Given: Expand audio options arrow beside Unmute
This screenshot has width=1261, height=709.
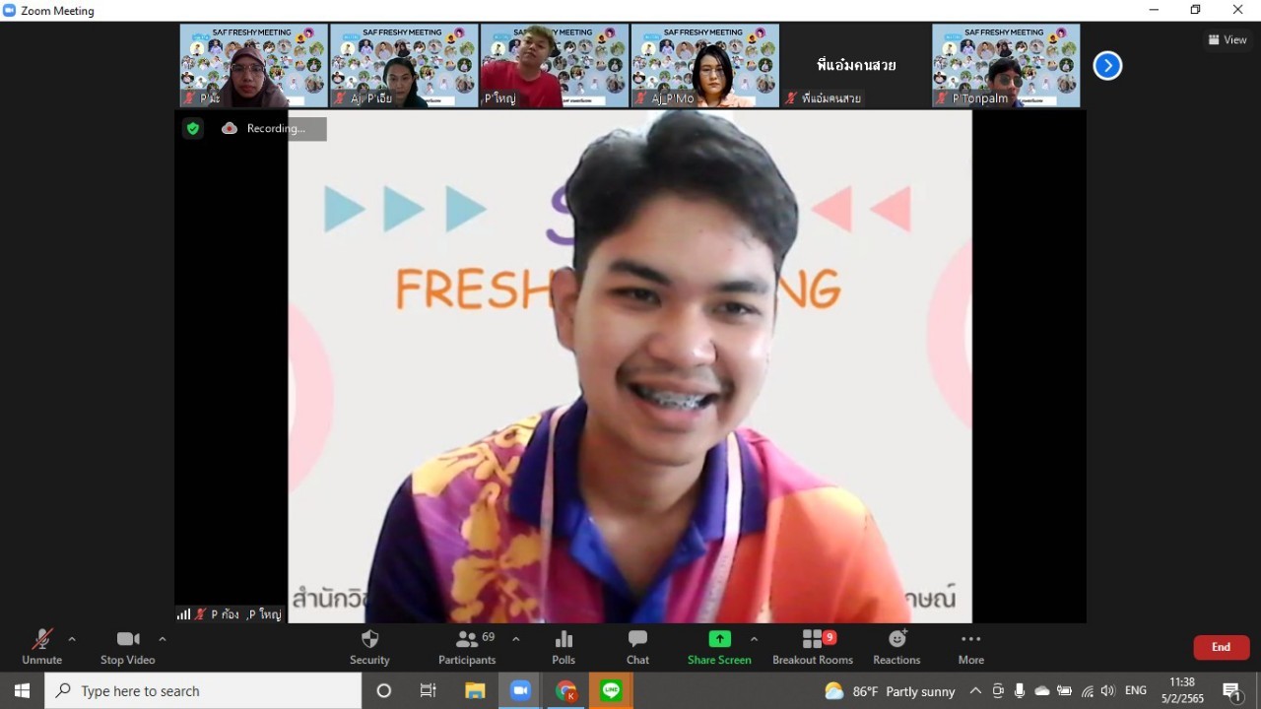Looking at the screenshot, I should coord(72,639).
